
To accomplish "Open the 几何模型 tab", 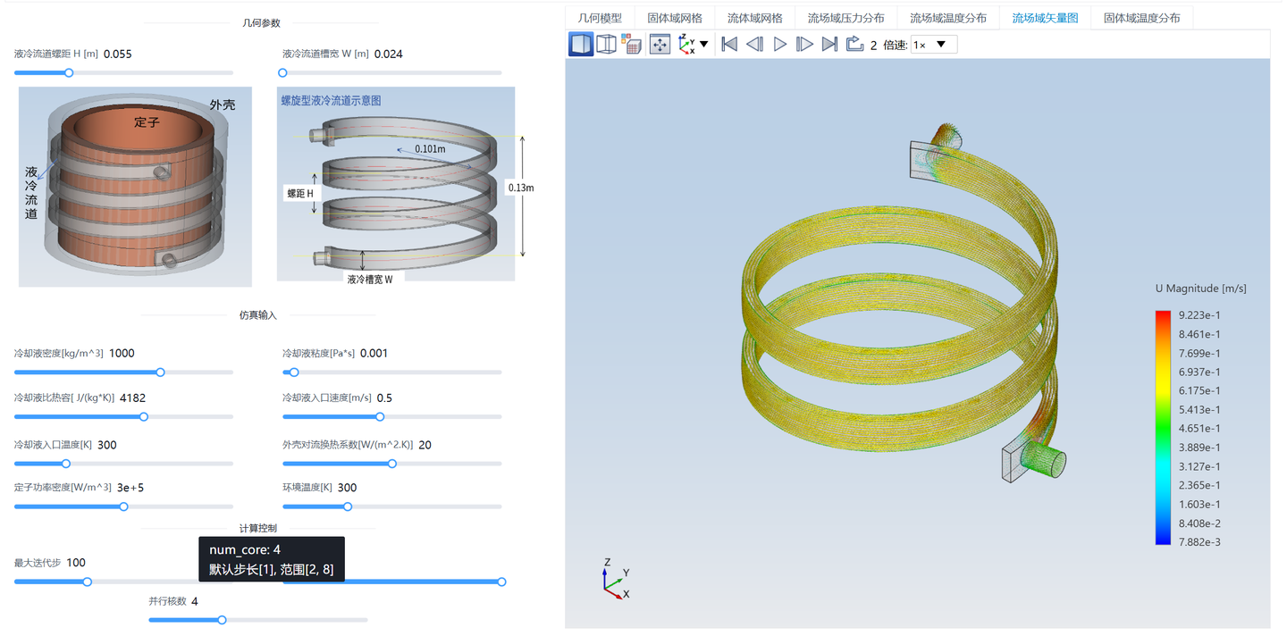I will [600, 18].
